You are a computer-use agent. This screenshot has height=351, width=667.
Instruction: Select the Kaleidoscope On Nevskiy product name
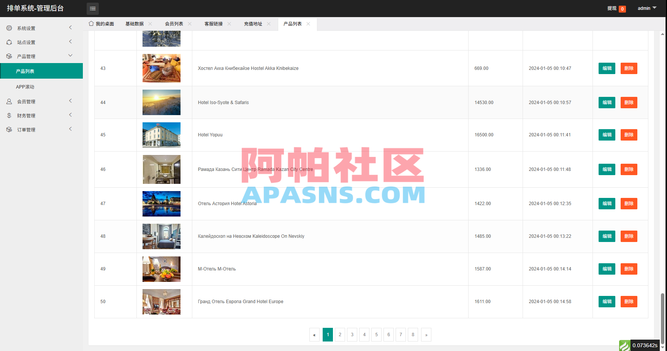point(251,236)
